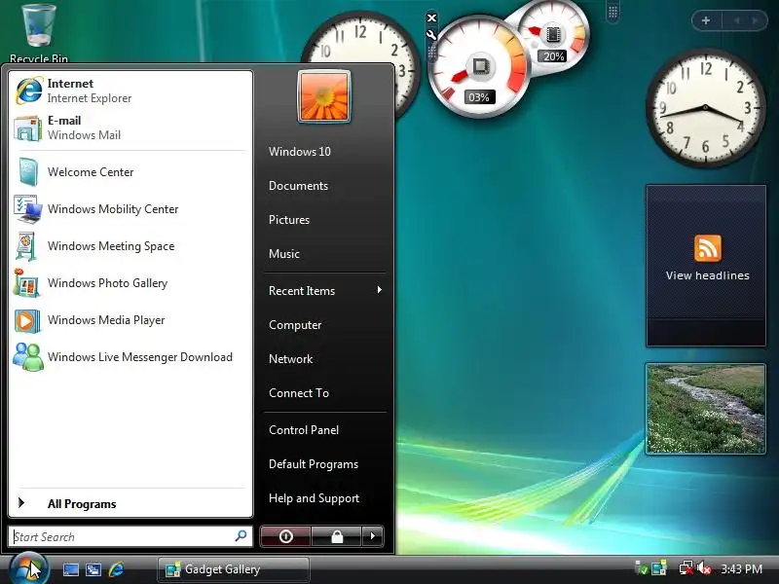
Task: Start Windows Media Player
Action: pyautogui.click(x=130, y=320)
